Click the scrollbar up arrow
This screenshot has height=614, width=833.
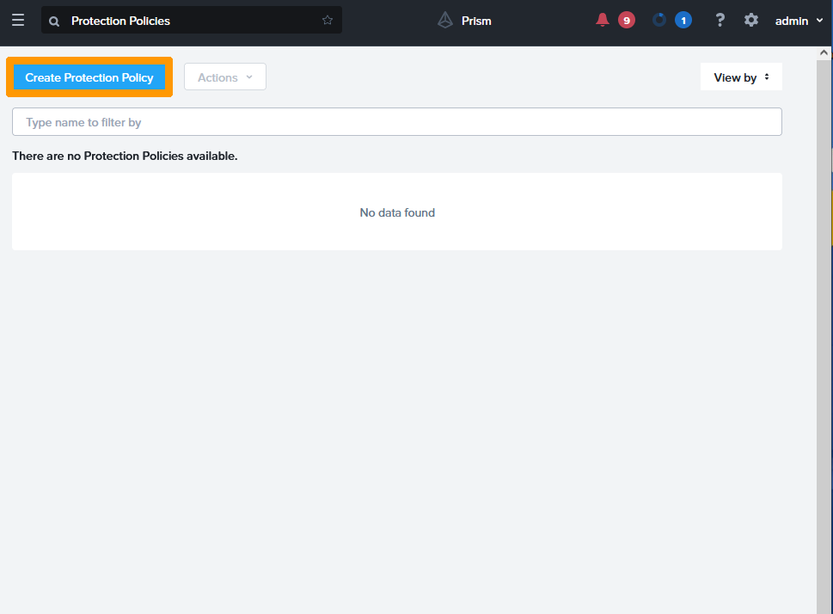(824, 54)
